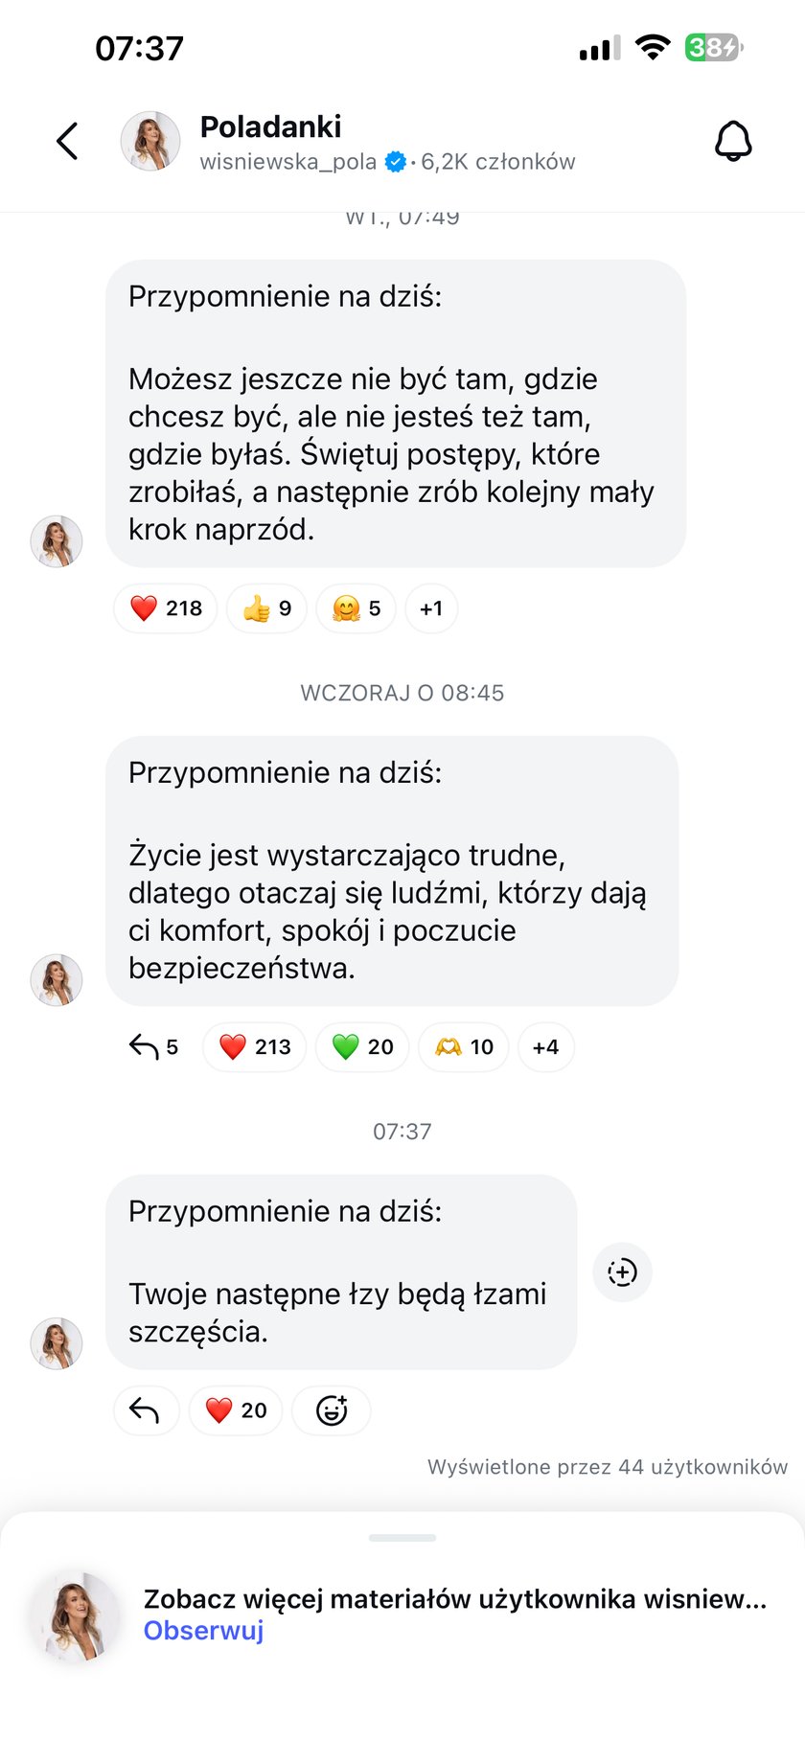Tap red heart reaction with 213

click(x=254, y=1046)
